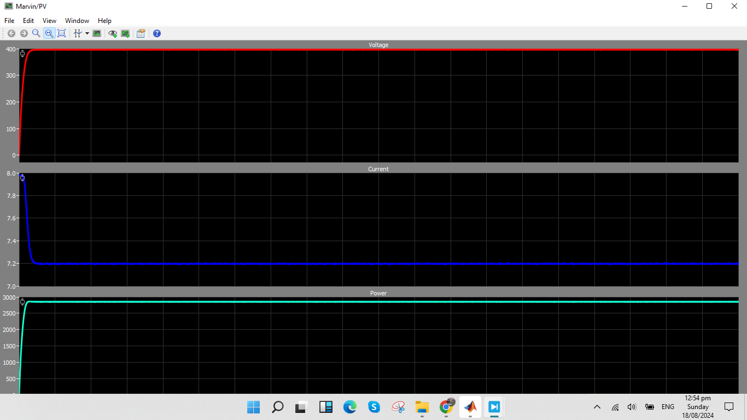Screen dimensions: 747x420
Task: Close the Marvin/PV scope window
Action: [734, 6]
